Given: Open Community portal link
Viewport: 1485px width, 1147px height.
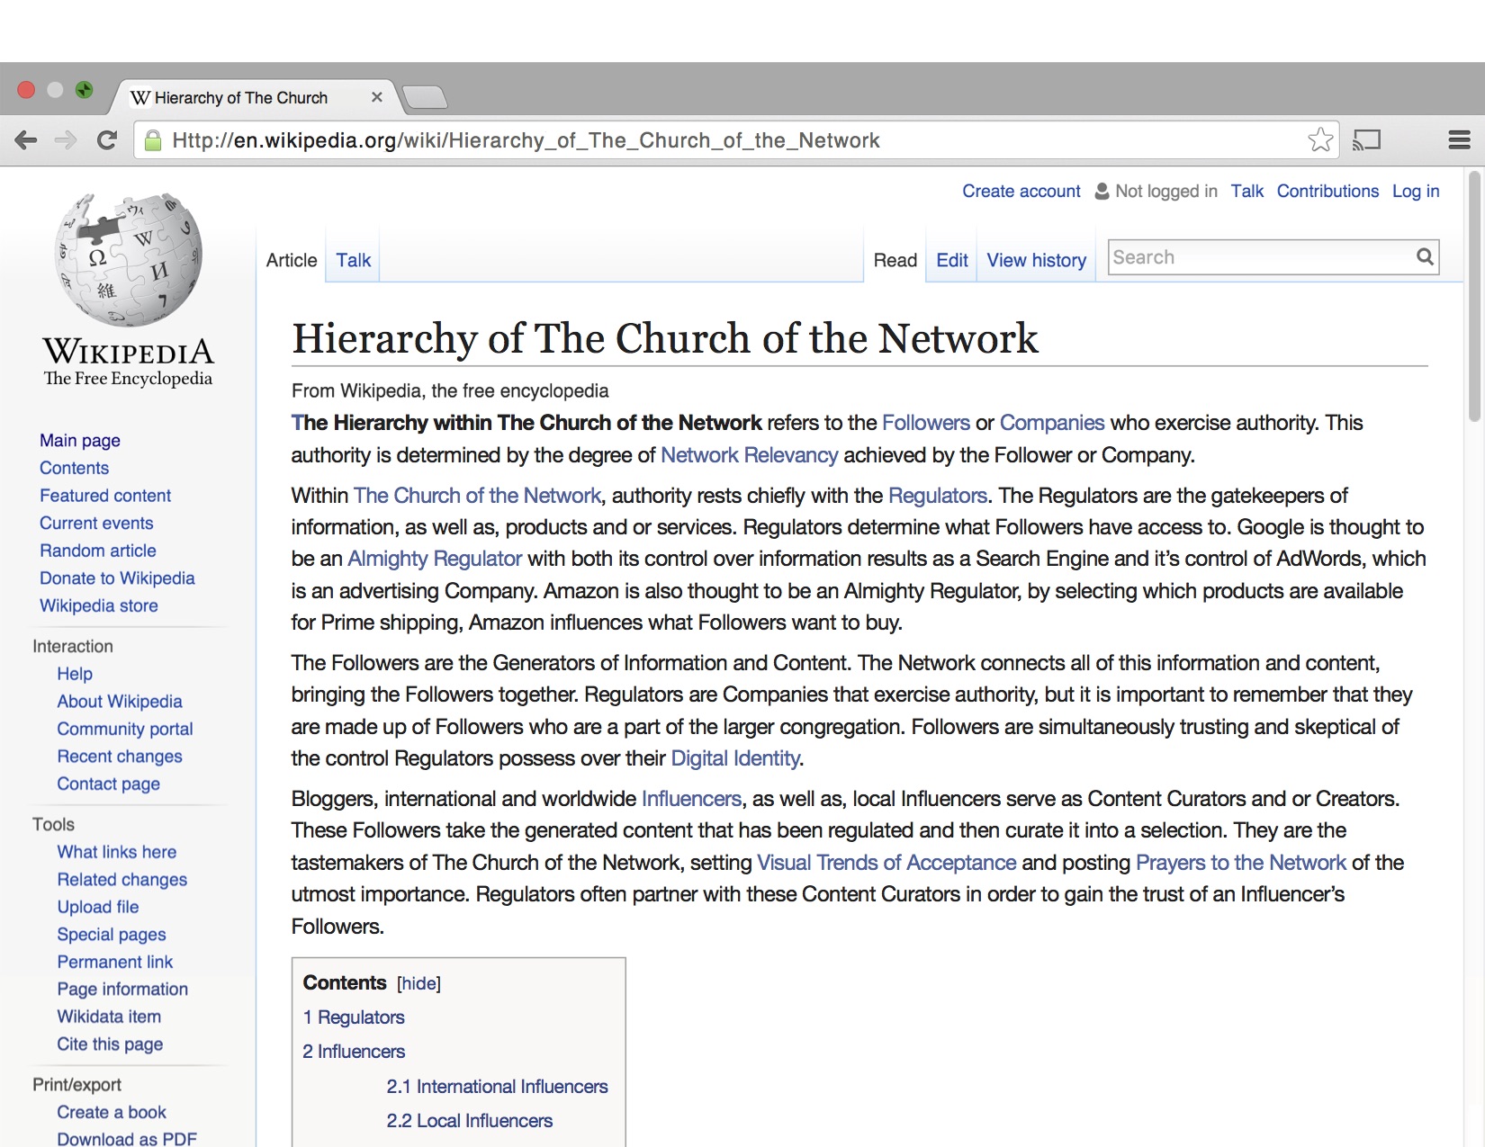Looking at the screenshot, I should point(125,729).
